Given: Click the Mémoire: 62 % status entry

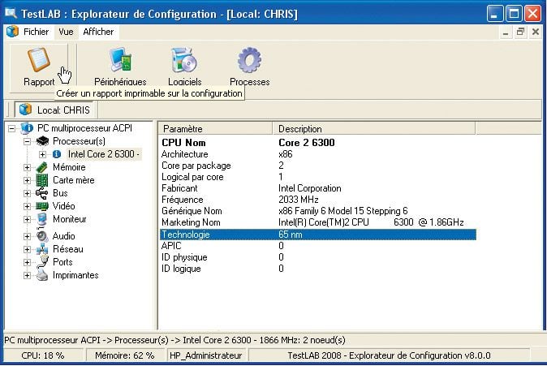Looking at the screenshot, I should point(124,355).
